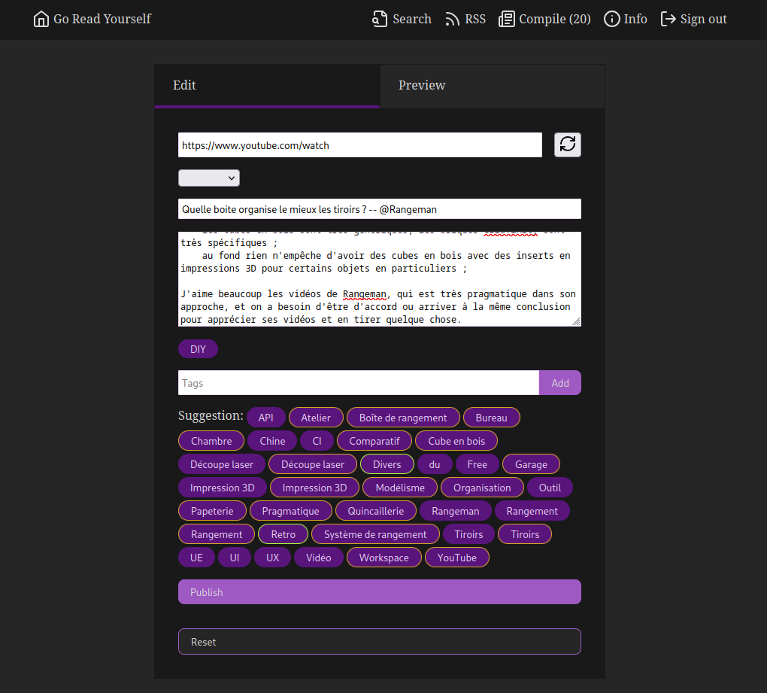Add the suggested tag Rangeman
767x693 pixels.
pos(455,510)
